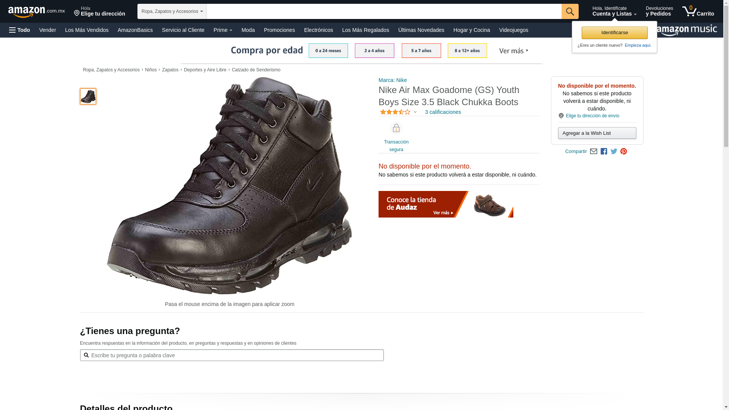
Task: Open the star rating breakdown popover
Action: [x=398, y=112]
